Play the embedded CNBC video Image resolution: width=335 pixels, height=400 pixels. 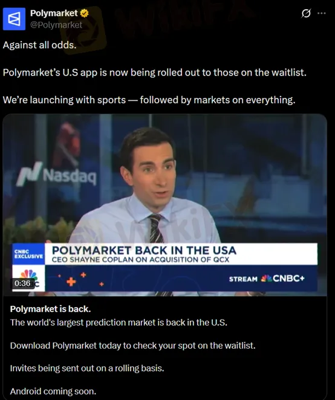[x=164, y=205]
